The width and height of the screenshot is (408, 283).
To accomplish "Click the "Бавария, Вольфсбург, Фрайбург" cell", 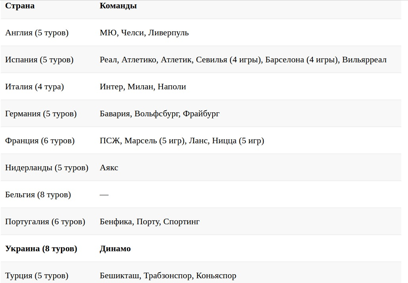I will [x=160, y=114].
